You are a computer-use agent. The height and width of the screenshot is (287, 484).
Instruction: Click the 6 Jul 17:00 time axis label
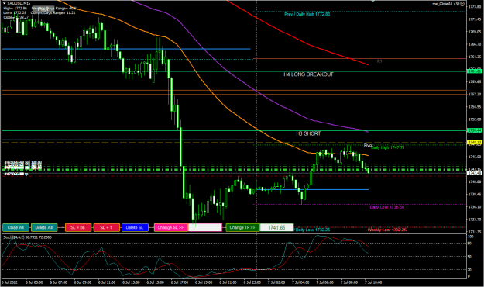click(180, 282)
